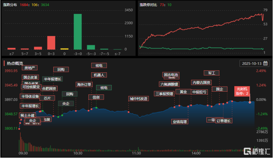Open the 六氟磷酸锂 hotspot tag

[169, 84]
